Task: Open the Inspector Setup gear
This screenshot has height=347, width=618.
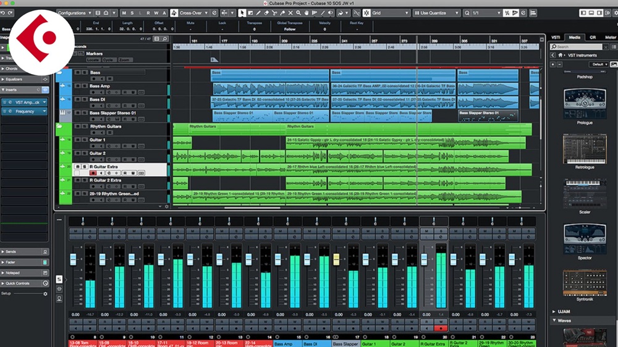Action: tap(45, 294)
